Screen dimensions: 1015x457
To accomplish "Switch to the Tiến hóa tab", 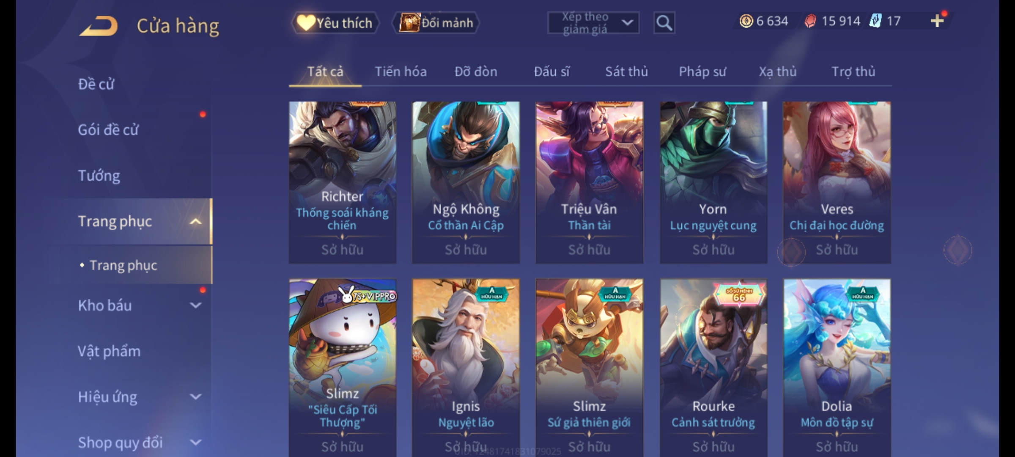I will click(401, 72).
